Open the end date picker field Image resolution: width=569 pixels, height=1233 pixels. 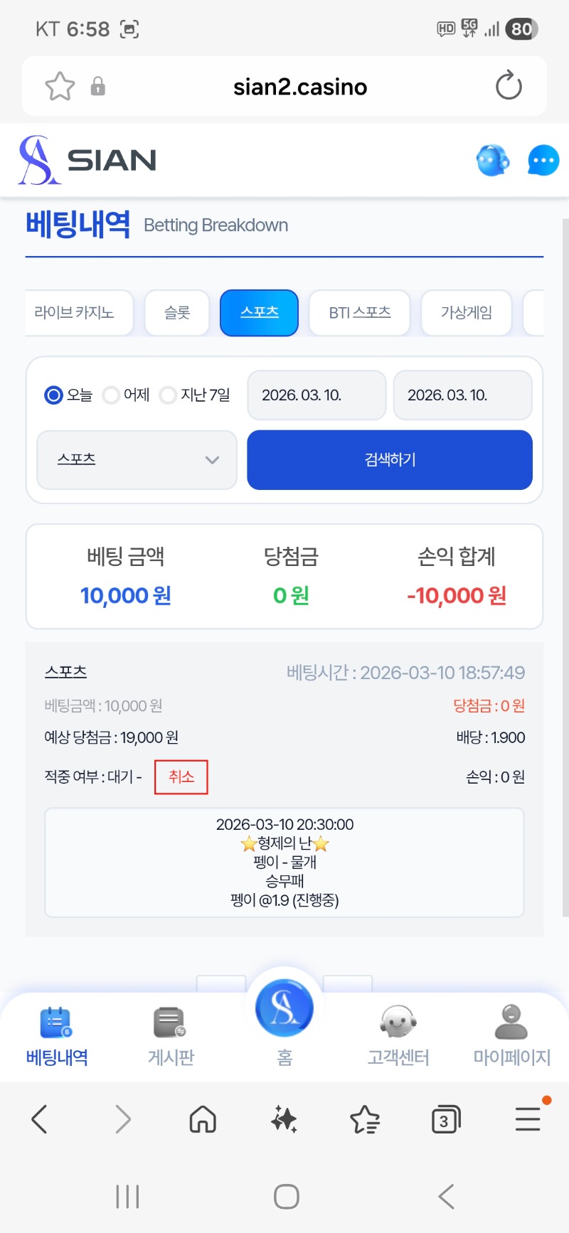[x=462, y=395]
